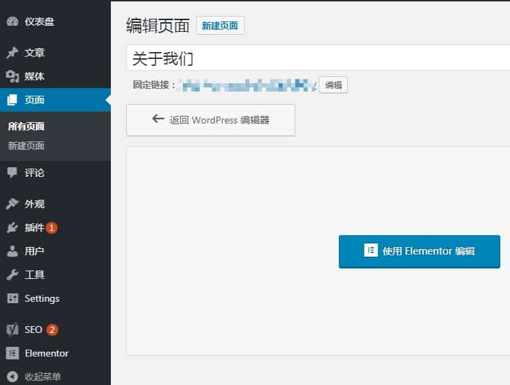Click 返回 WordPress 编辑器 button
The width and height of the screenshot is (510, 385).
coord(211,120)
